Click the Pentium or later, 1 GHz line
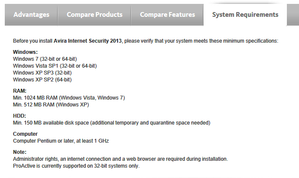The image size is (299, 178). coord(61,141)
